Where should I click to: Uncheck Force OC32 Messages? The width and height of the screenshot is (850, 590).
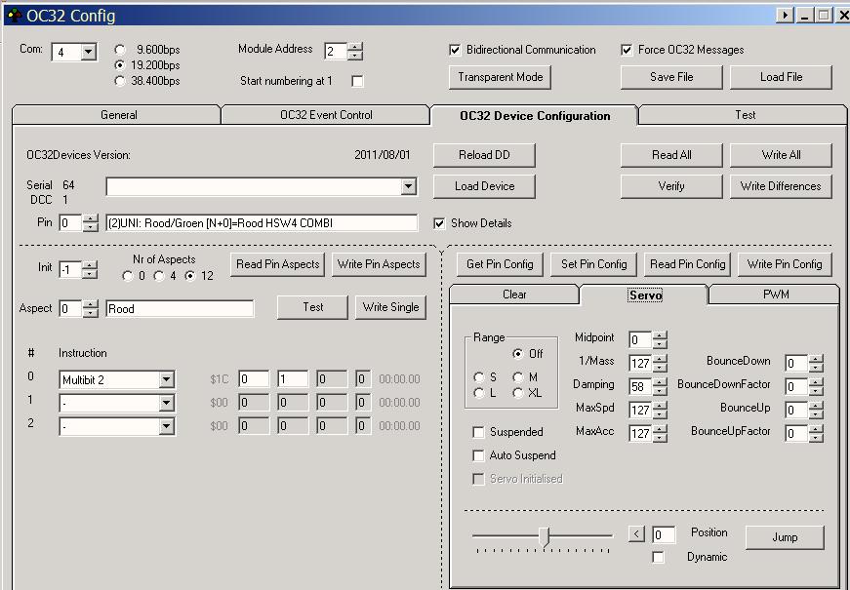627,50
